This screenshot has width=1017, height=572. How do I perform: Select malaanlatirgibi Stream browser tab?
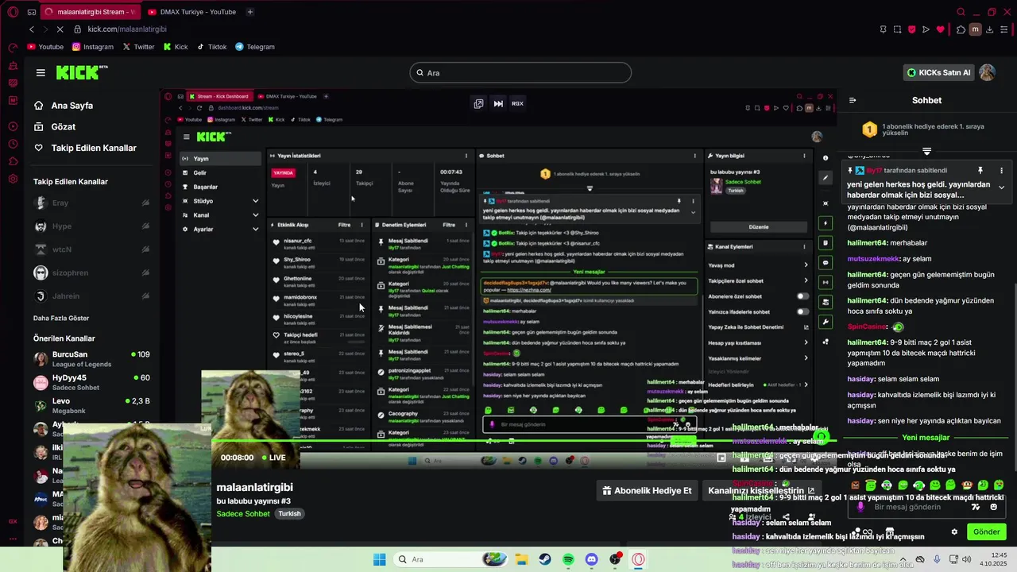[x=89, y=12]
